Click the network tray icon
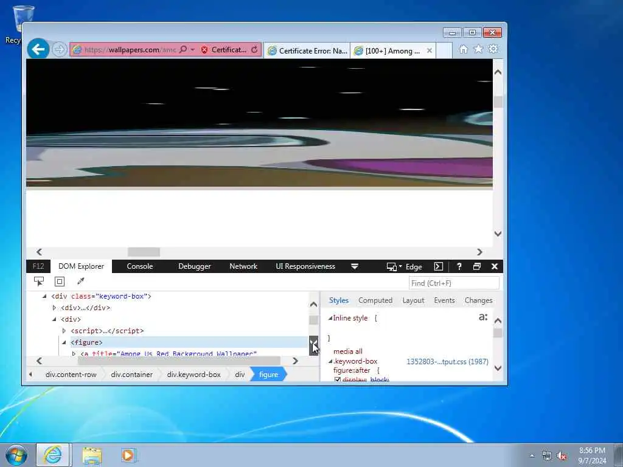The width and height of the screenshot is (623, 467). click(x=547, y=456)
